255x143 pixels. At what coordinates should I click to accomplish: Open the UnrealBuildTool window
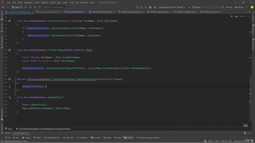click(52, 138)
